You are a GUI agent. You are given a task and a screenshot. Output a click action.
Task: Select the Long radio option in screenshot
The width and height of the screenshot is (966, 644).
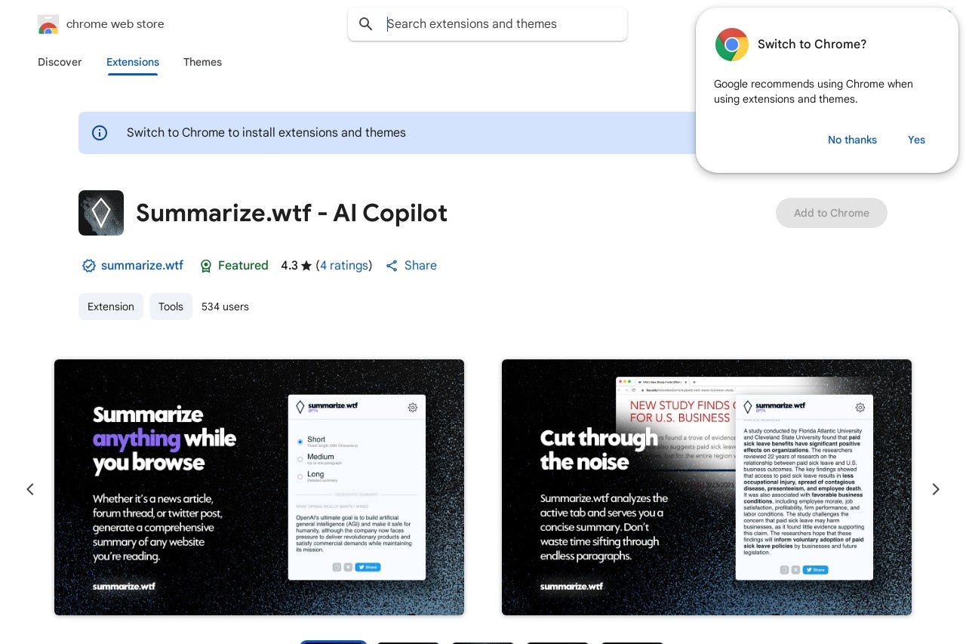300,476
